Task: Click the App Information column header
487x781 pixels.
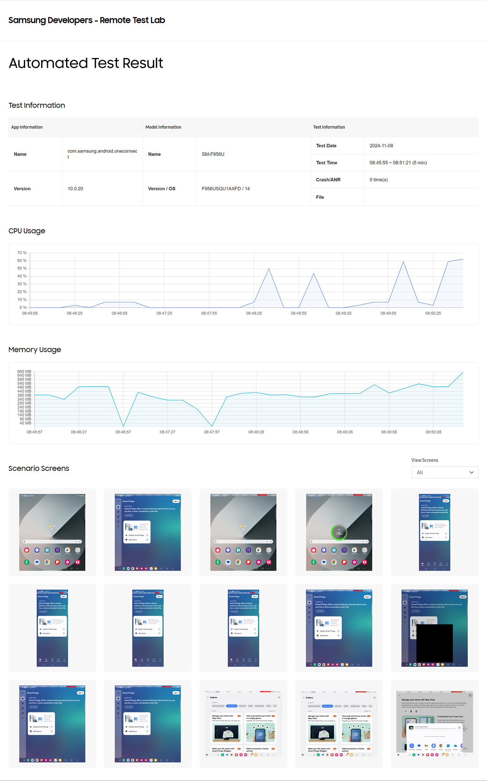Action: point(27,127)
